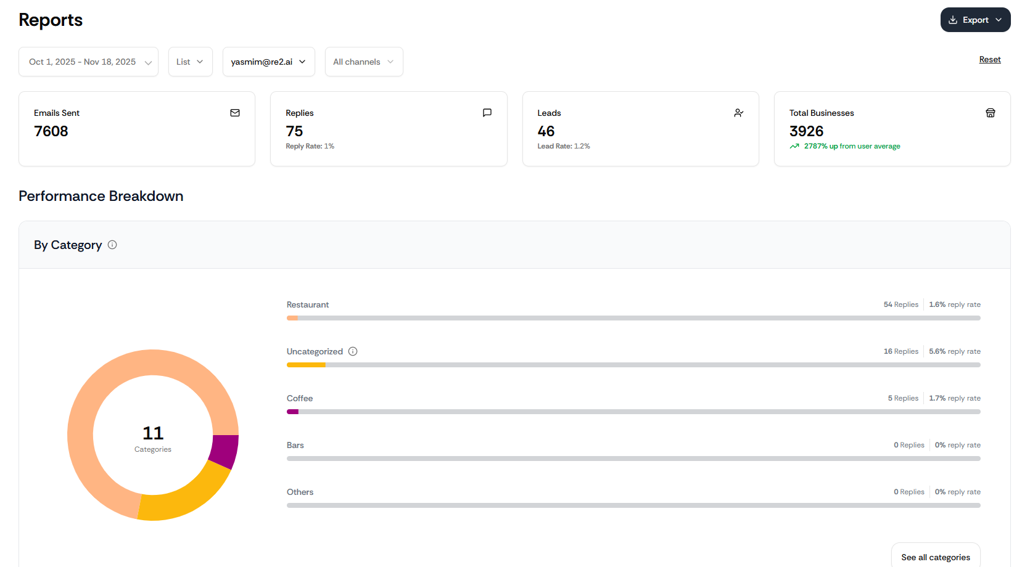Click the Uncategorized reply rate bar
The width and height of the screenshot is (1022, 567).
click(633, 365)
